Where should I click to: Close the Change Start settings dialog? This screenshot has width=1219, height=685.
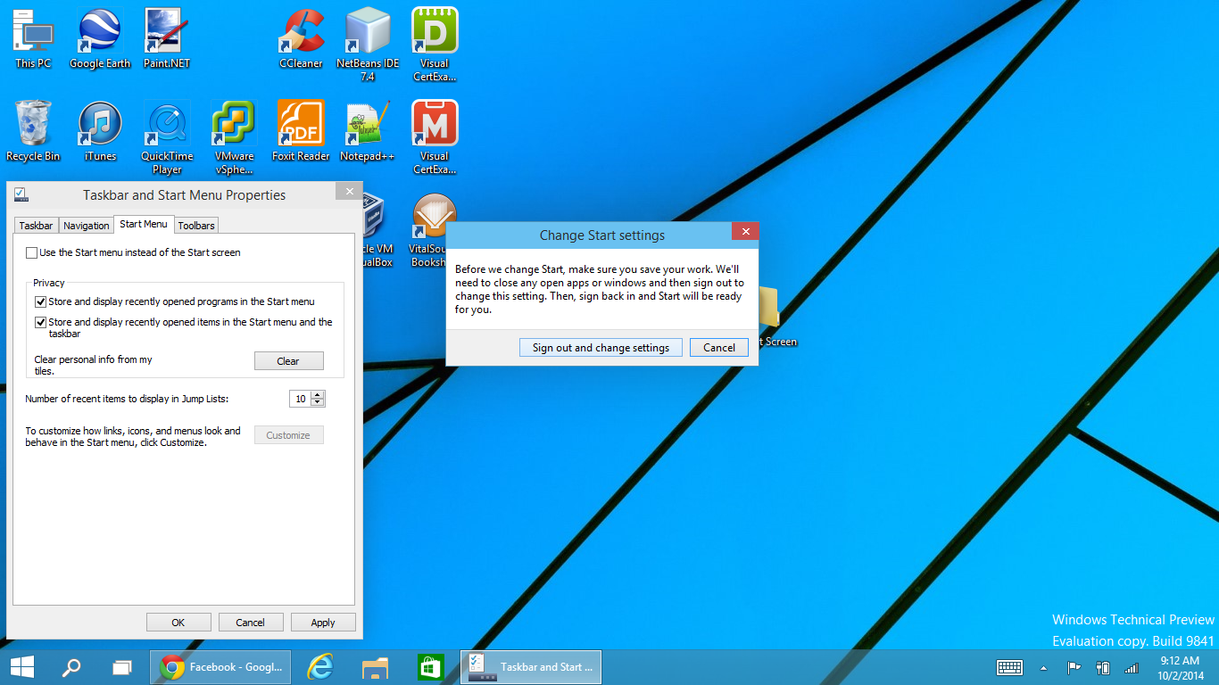pyautogui.click(x=745, y=231)
